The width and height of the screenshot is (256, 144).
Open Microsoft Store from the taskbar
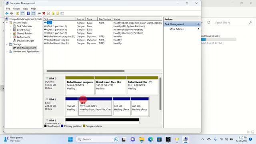(x=159, y=139)
